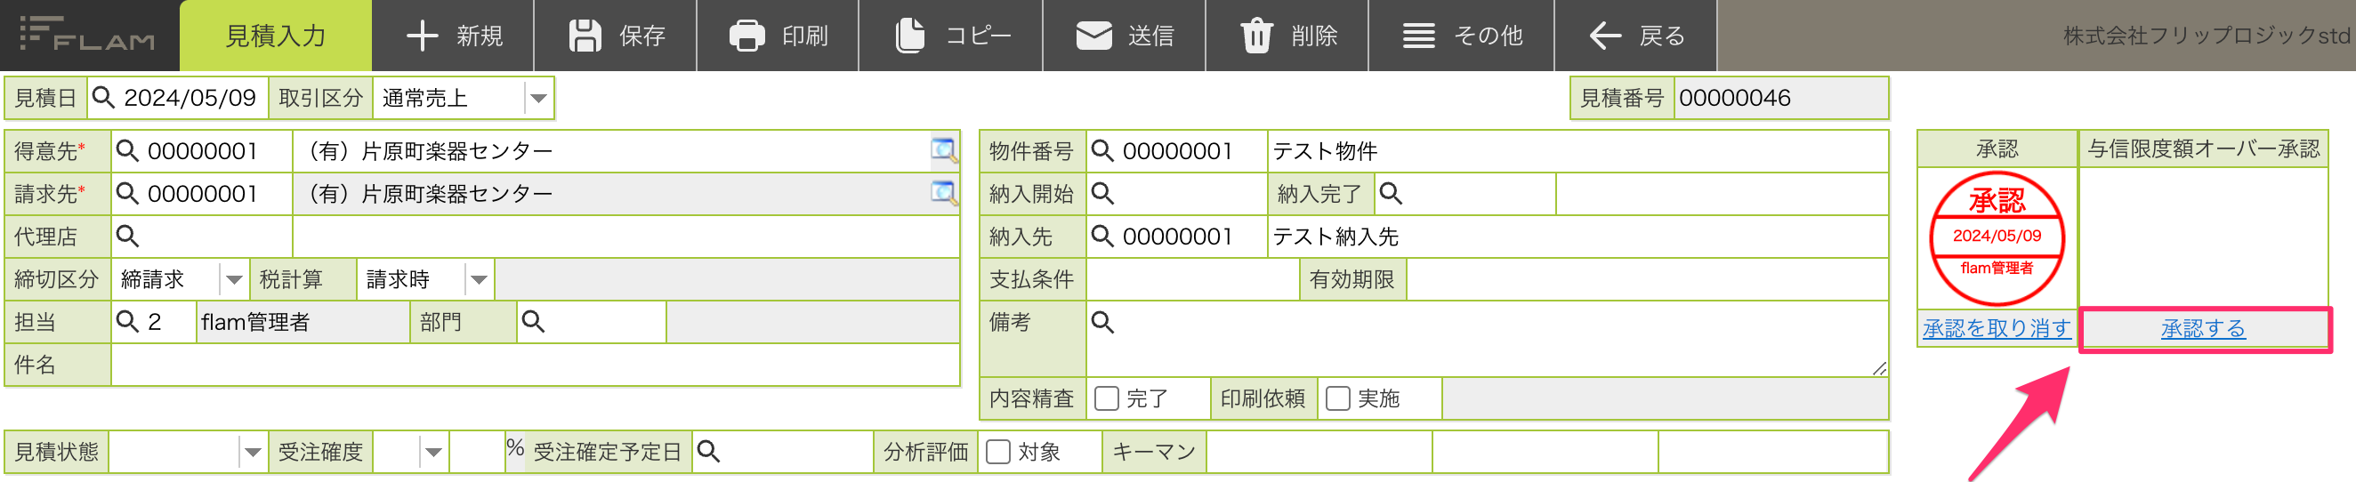Click テスト納入先 name text

point(1336,237)
